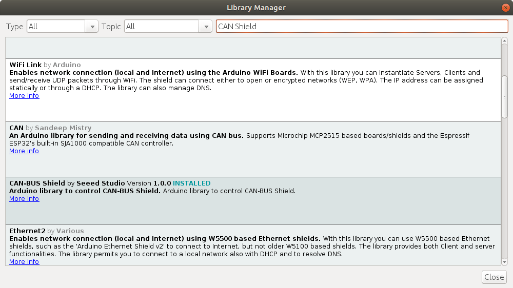Open More info link for CAN-BUS Shield
Image resolution: width=513 pixels, height=288 pixels.
point(24,199)
